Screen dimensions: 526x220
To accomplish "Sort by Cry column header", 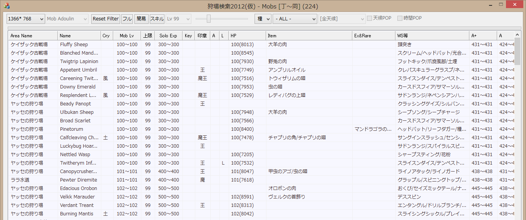I will click(x=107, y=36).
